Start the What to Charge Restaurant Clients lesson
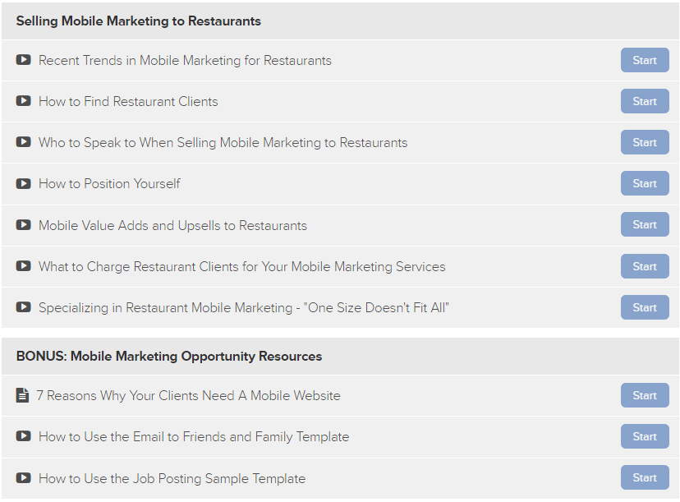The height and width of the screenshot is (502, 680). point(645,266)
